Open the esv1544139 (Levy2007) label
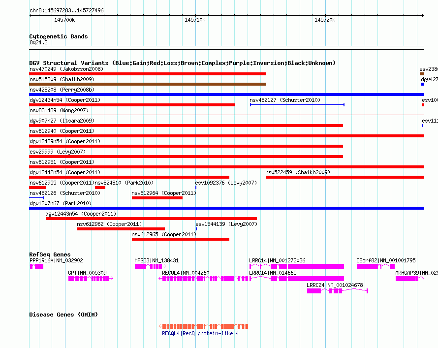The height and width of the screenshot is (348, 438). tap(226, 224)
